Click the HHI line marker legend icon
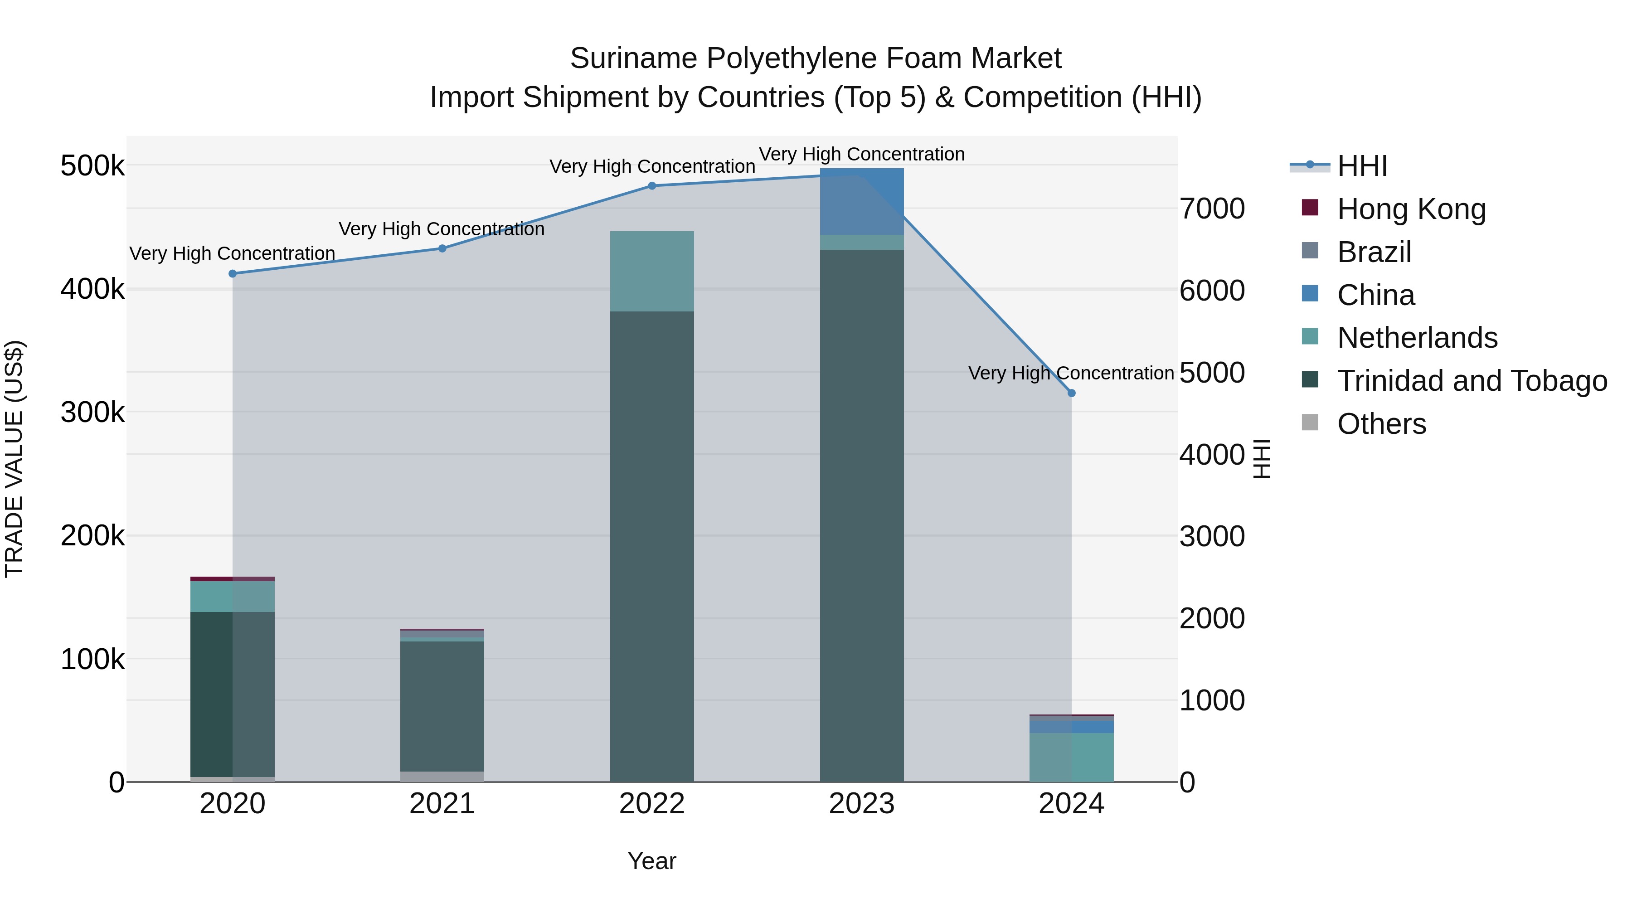Image resolution: width=1632 pixels, height=918 pixels. pos(1310,165)
